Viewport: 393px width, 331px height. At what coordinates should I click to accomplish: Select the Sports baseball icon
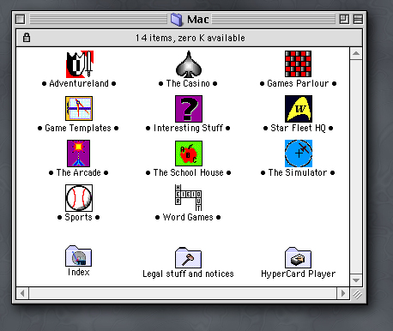coord(79,198)
